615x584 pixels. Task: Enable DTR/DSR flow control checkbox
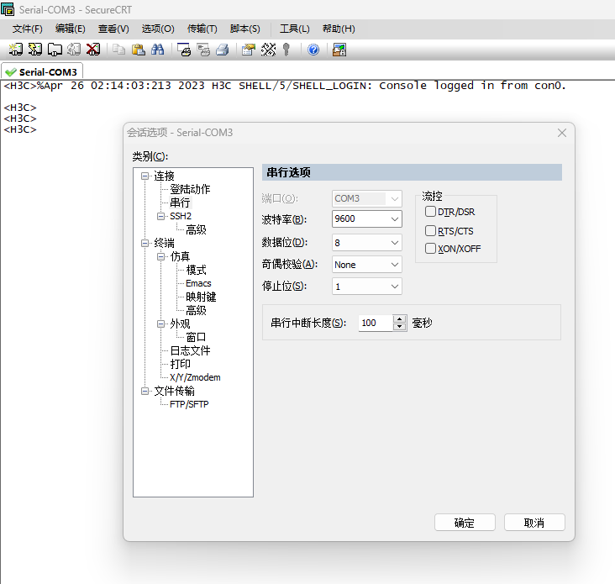pyautogui.click(x=430, y=212)
